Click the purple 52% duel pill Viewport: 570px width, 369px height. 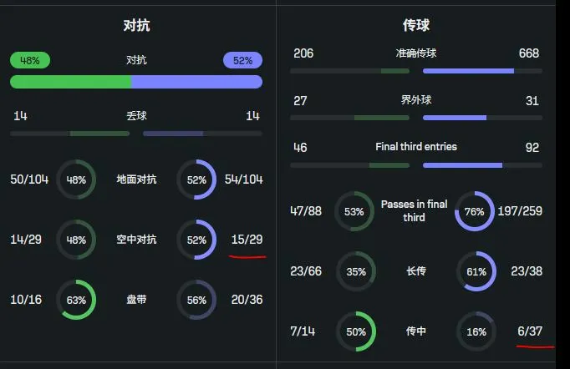point(242,60)
